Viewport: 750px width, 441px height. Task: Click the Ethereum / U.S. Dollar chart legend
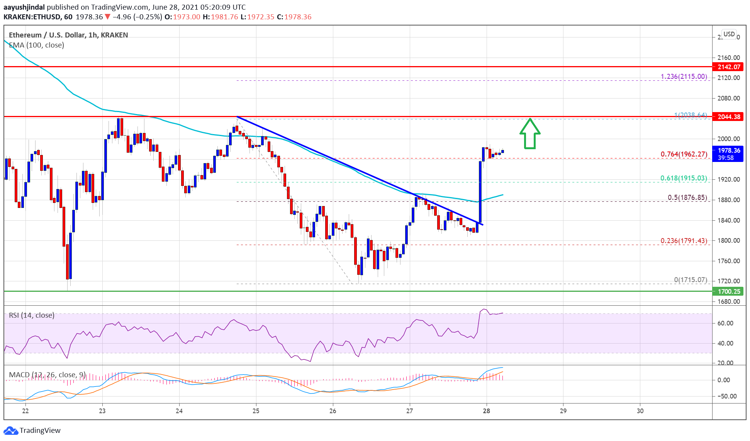pyautogui.click(x=68, y=34)
